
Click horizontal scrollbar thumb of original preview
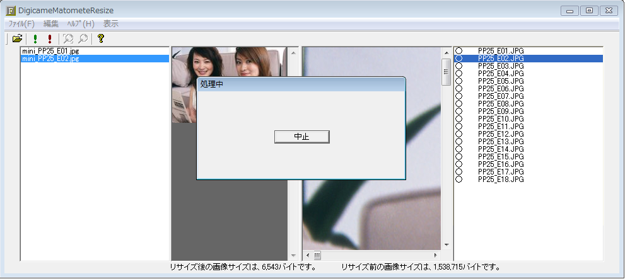pyautogui.click(x=317, y=255)
